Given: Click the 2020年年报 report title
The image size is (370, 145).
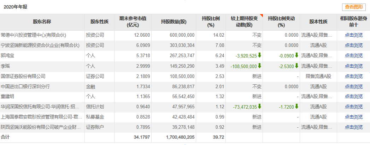Looking at the screenshot, I should click(15, 7).
